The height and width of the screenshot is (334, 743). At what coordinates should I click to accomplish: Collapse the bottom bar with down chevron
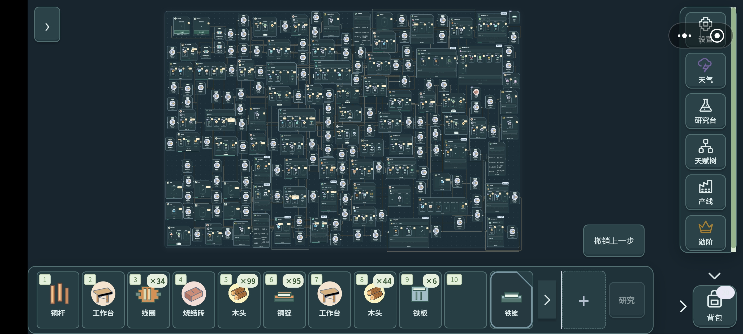(714, 275)
